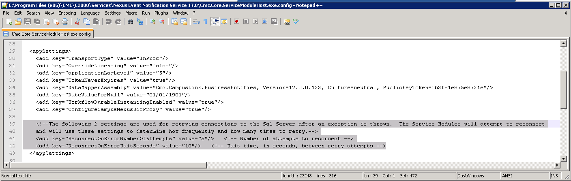Run macro multiple times icon
The height and width of the screenshot is (181, 571).
pyautogui.click(x=265, y=21)
